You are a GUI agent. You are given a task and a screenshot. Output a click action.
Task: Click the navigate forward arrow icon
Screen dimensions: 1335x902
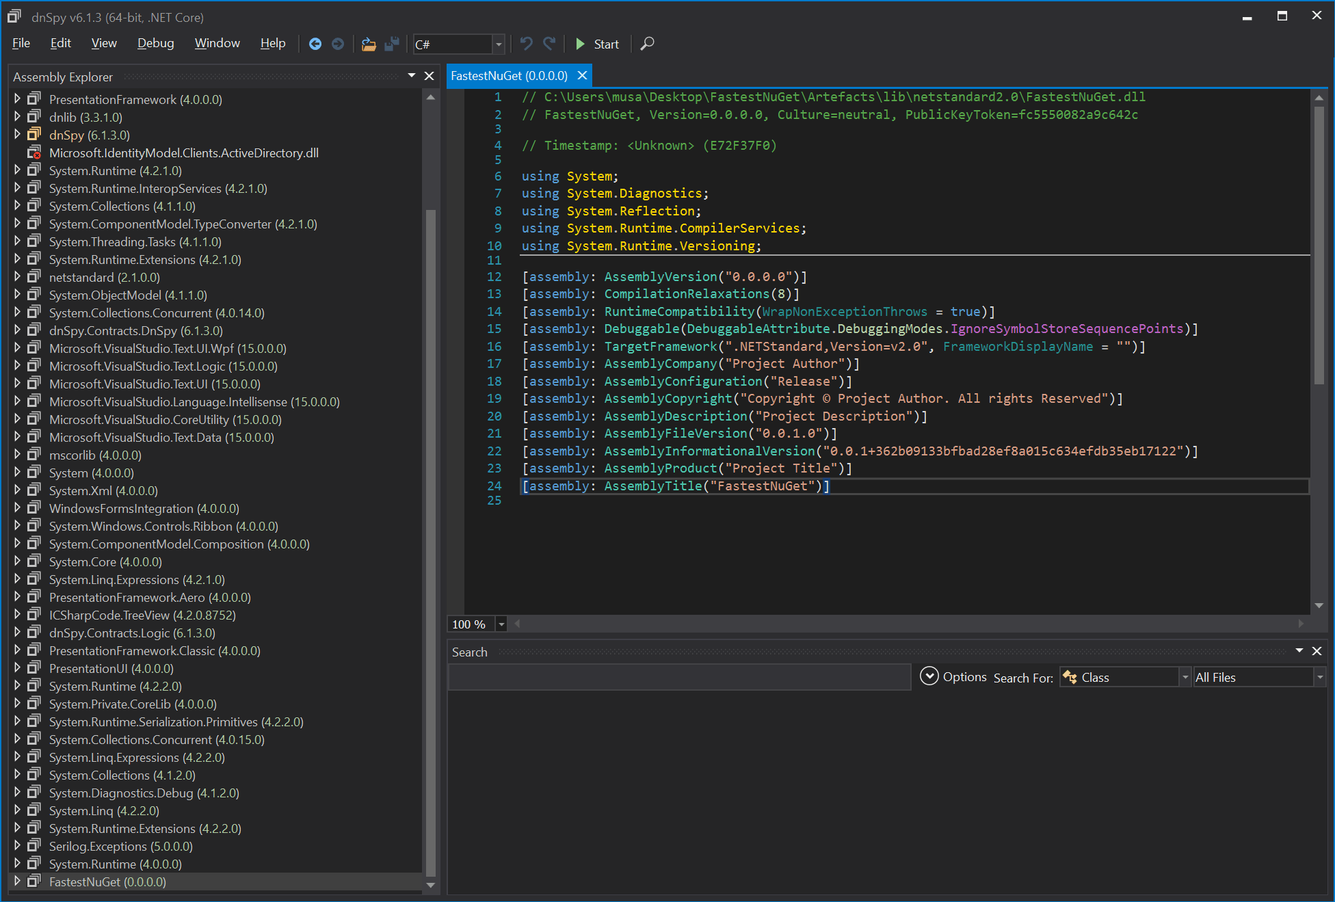click(x=338, y=44)
